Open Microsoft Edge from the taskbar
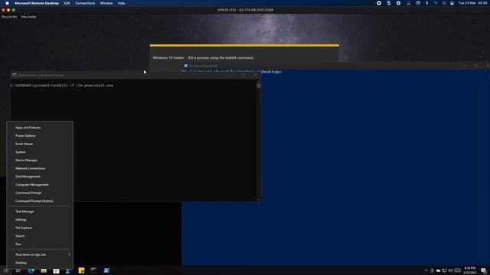490x275 pixels. coord(31,270)
